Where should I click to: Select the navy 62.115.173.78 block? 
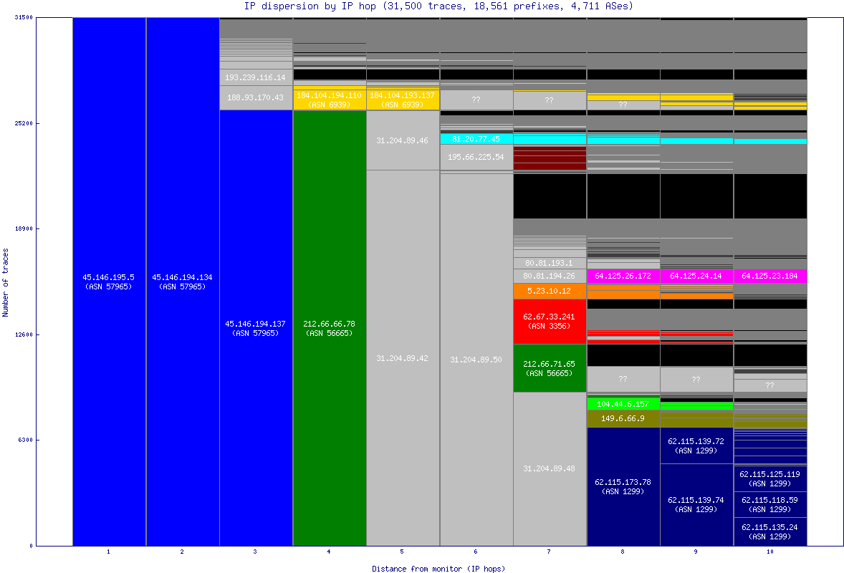(x=623, y=486)
